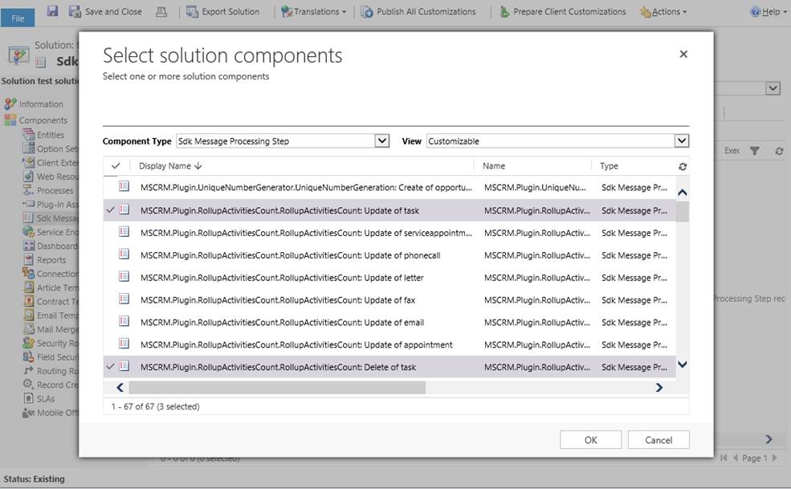
Task: Click the Name column header
Action: (x=494, y=165)
